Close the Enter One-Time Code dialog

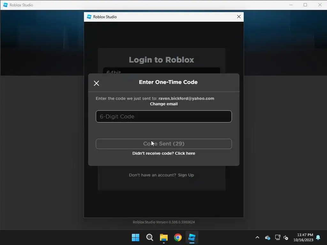(x=96, y=83)
